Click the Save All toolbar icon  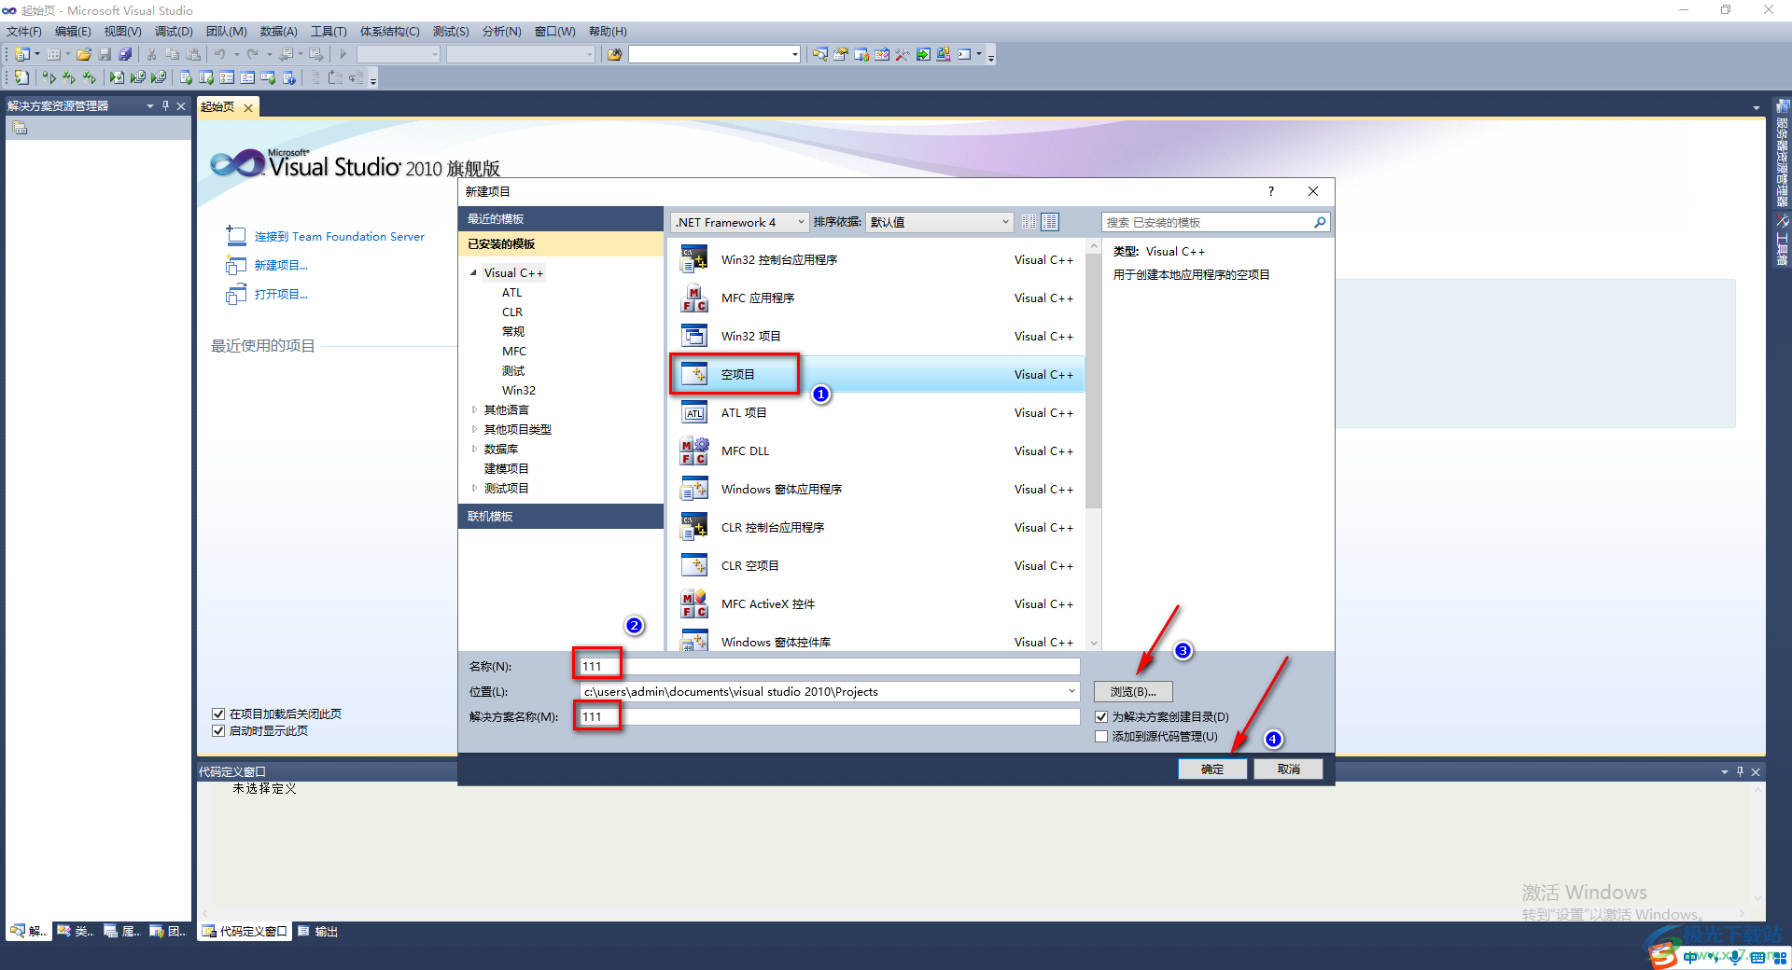click(x=125, y=54)
